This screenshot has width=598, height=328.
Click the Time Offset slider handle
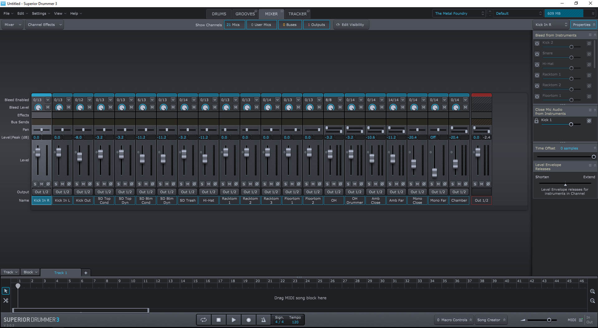pyautogui.click(x=594, y=157)
